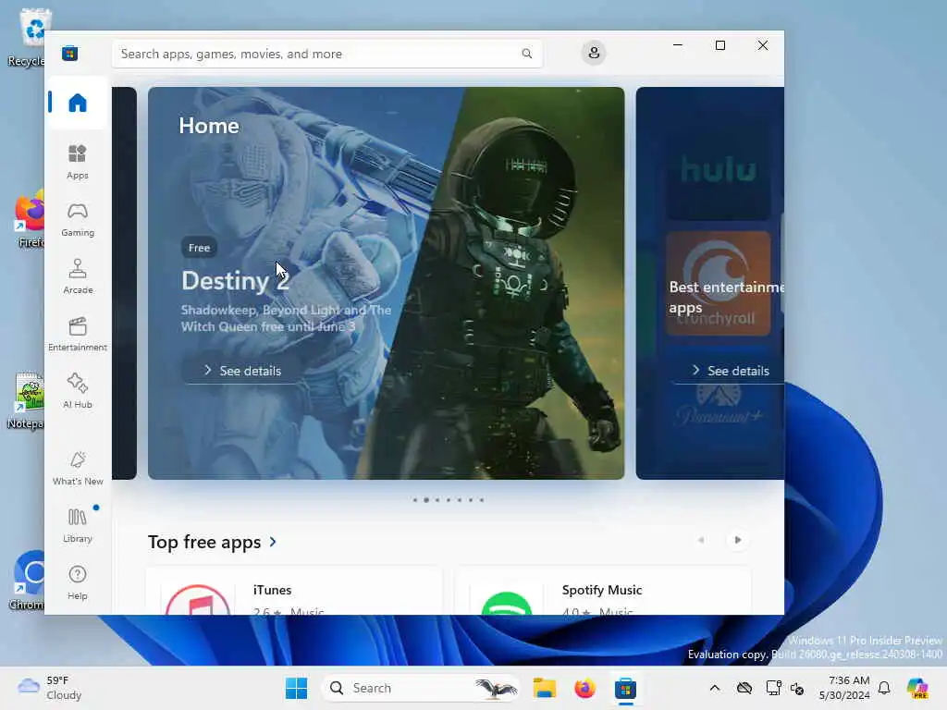Open the iTunes app card
This screenshot has height=710, width=947.
[x=293, y=591]
